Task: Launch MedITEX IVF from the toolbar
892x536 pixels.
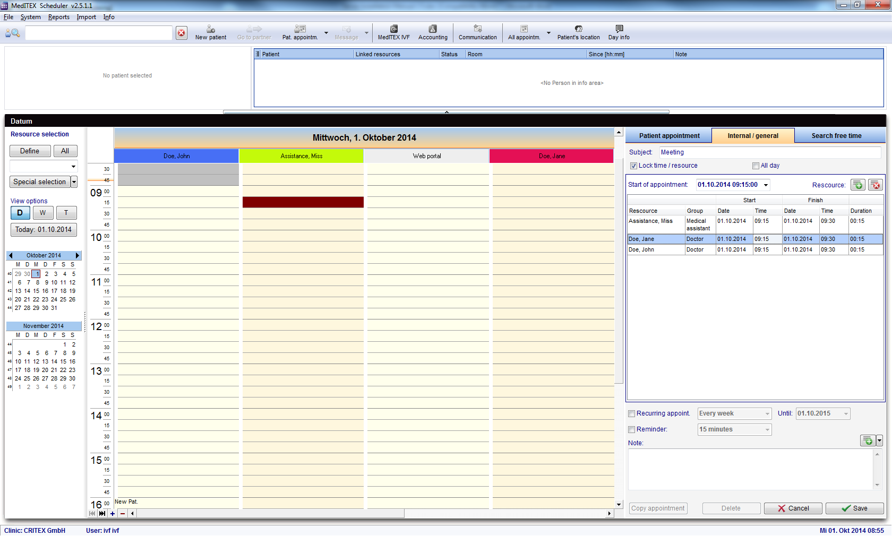Action: [393, 32]
